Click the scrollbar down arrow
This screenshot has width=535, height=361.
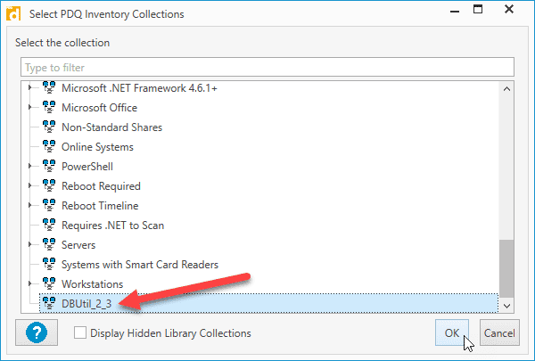(x=506, y=306)
